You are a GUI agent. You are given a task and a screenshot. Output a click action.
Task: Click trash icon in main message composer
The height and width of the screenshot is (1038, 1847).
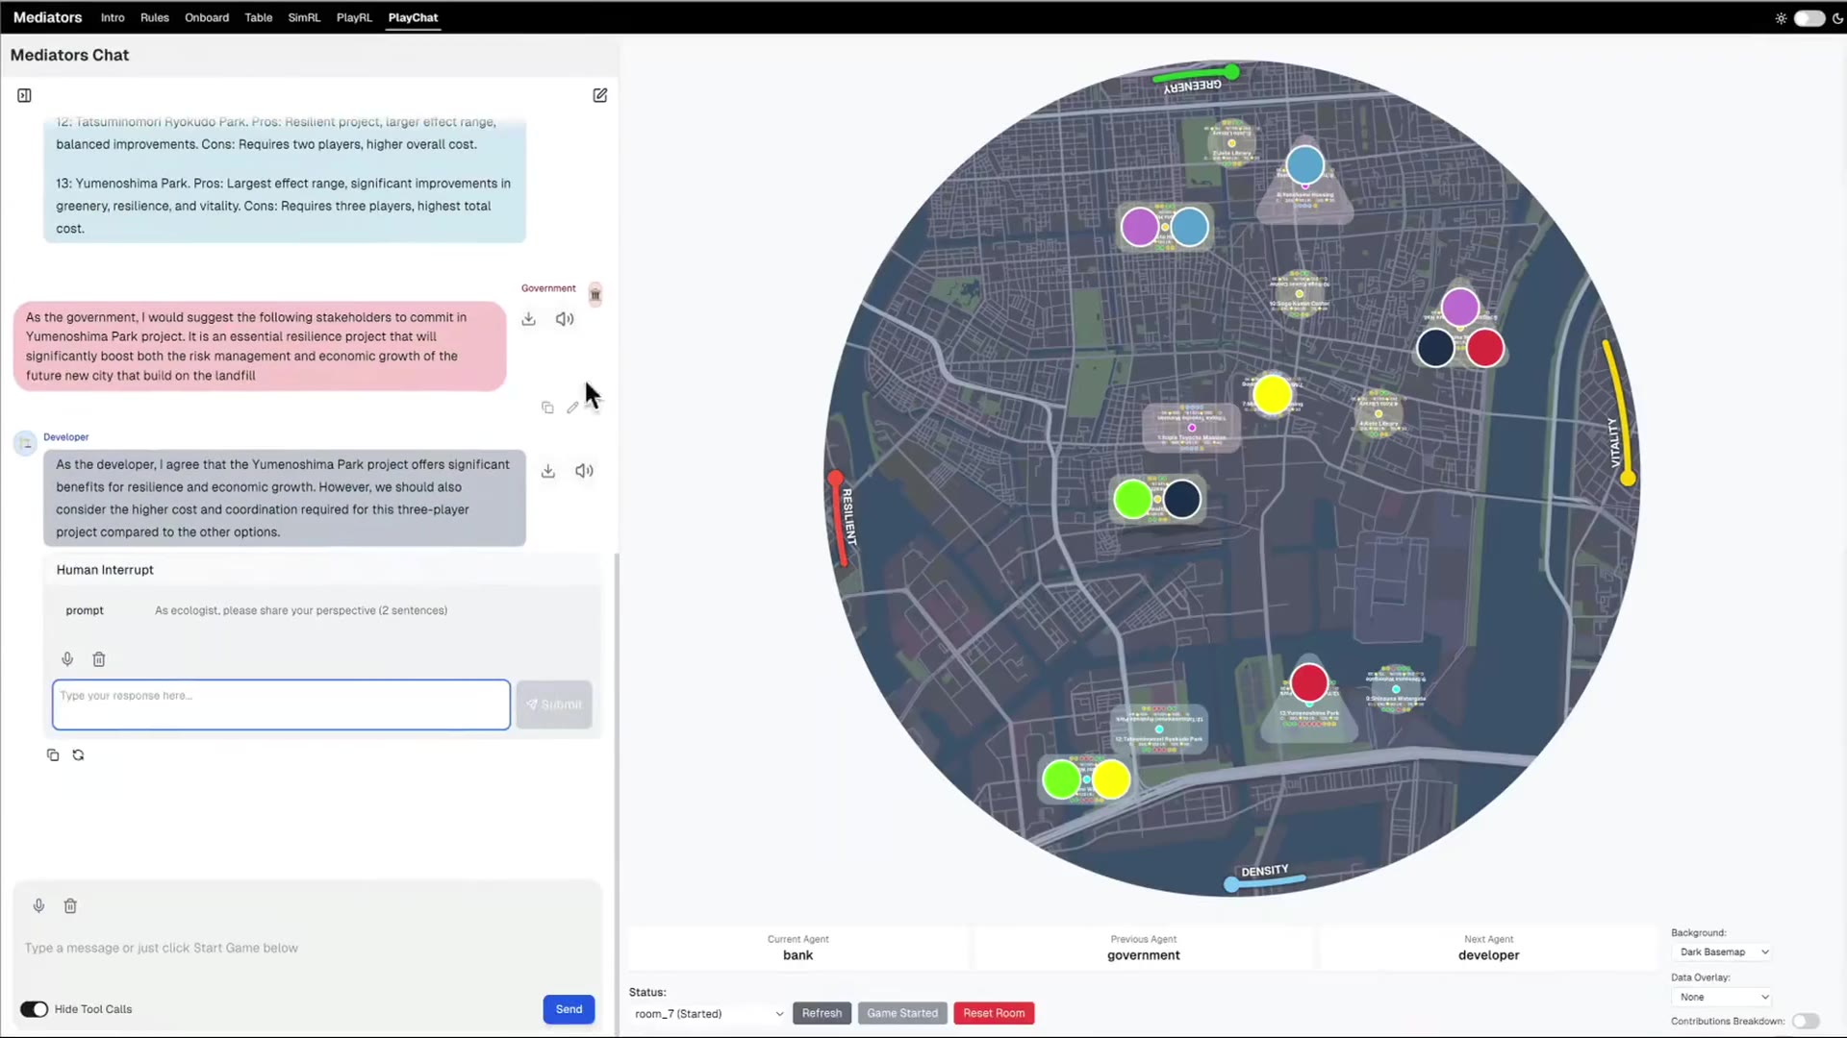tap(70, 905)
